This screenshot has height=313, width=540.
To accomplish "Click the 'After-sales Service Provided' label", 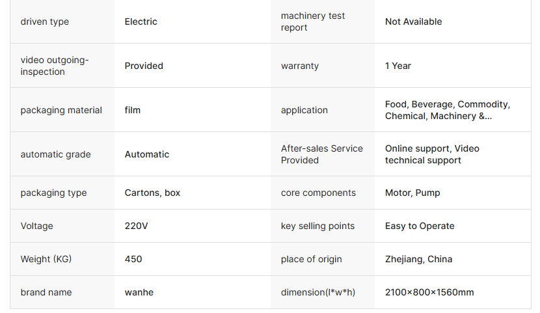I will 322,154.
